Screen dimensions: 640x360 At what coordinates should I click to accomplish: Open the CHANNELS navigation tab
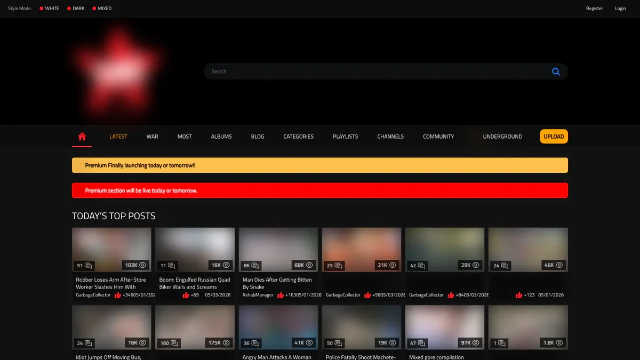(390, 137)
